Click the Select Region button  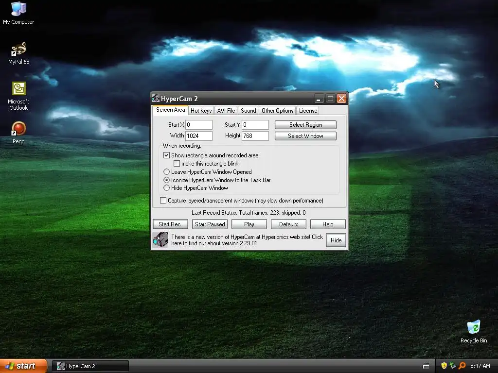(305, 125)
